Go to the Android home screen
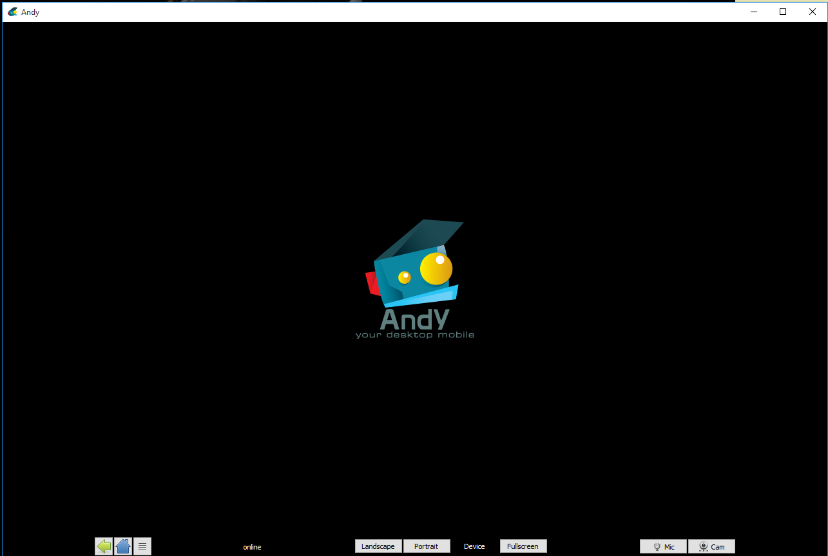828x556 pixels. [x=123, y=546]
